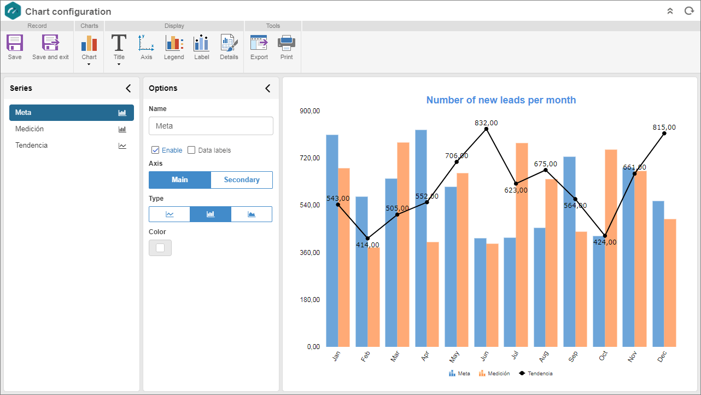Click the Save icon in the toolbar
The image size is (701, 395).
(x=15, y=43)
